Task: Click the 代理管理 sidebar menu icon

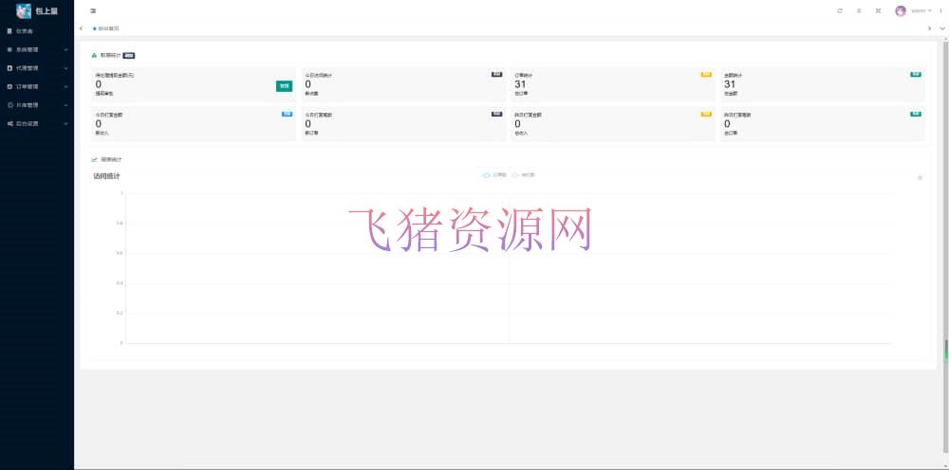Action: pyautogui.click(x=9, y=68)
